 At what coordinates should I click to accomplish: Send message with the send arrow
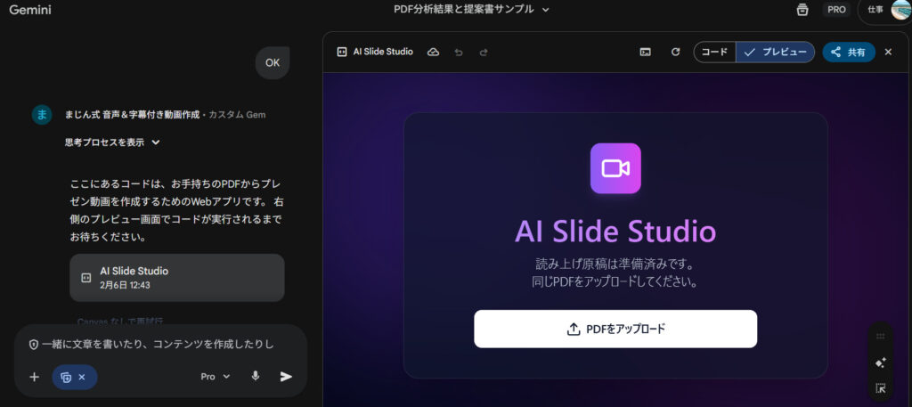(x=286, y=377)
